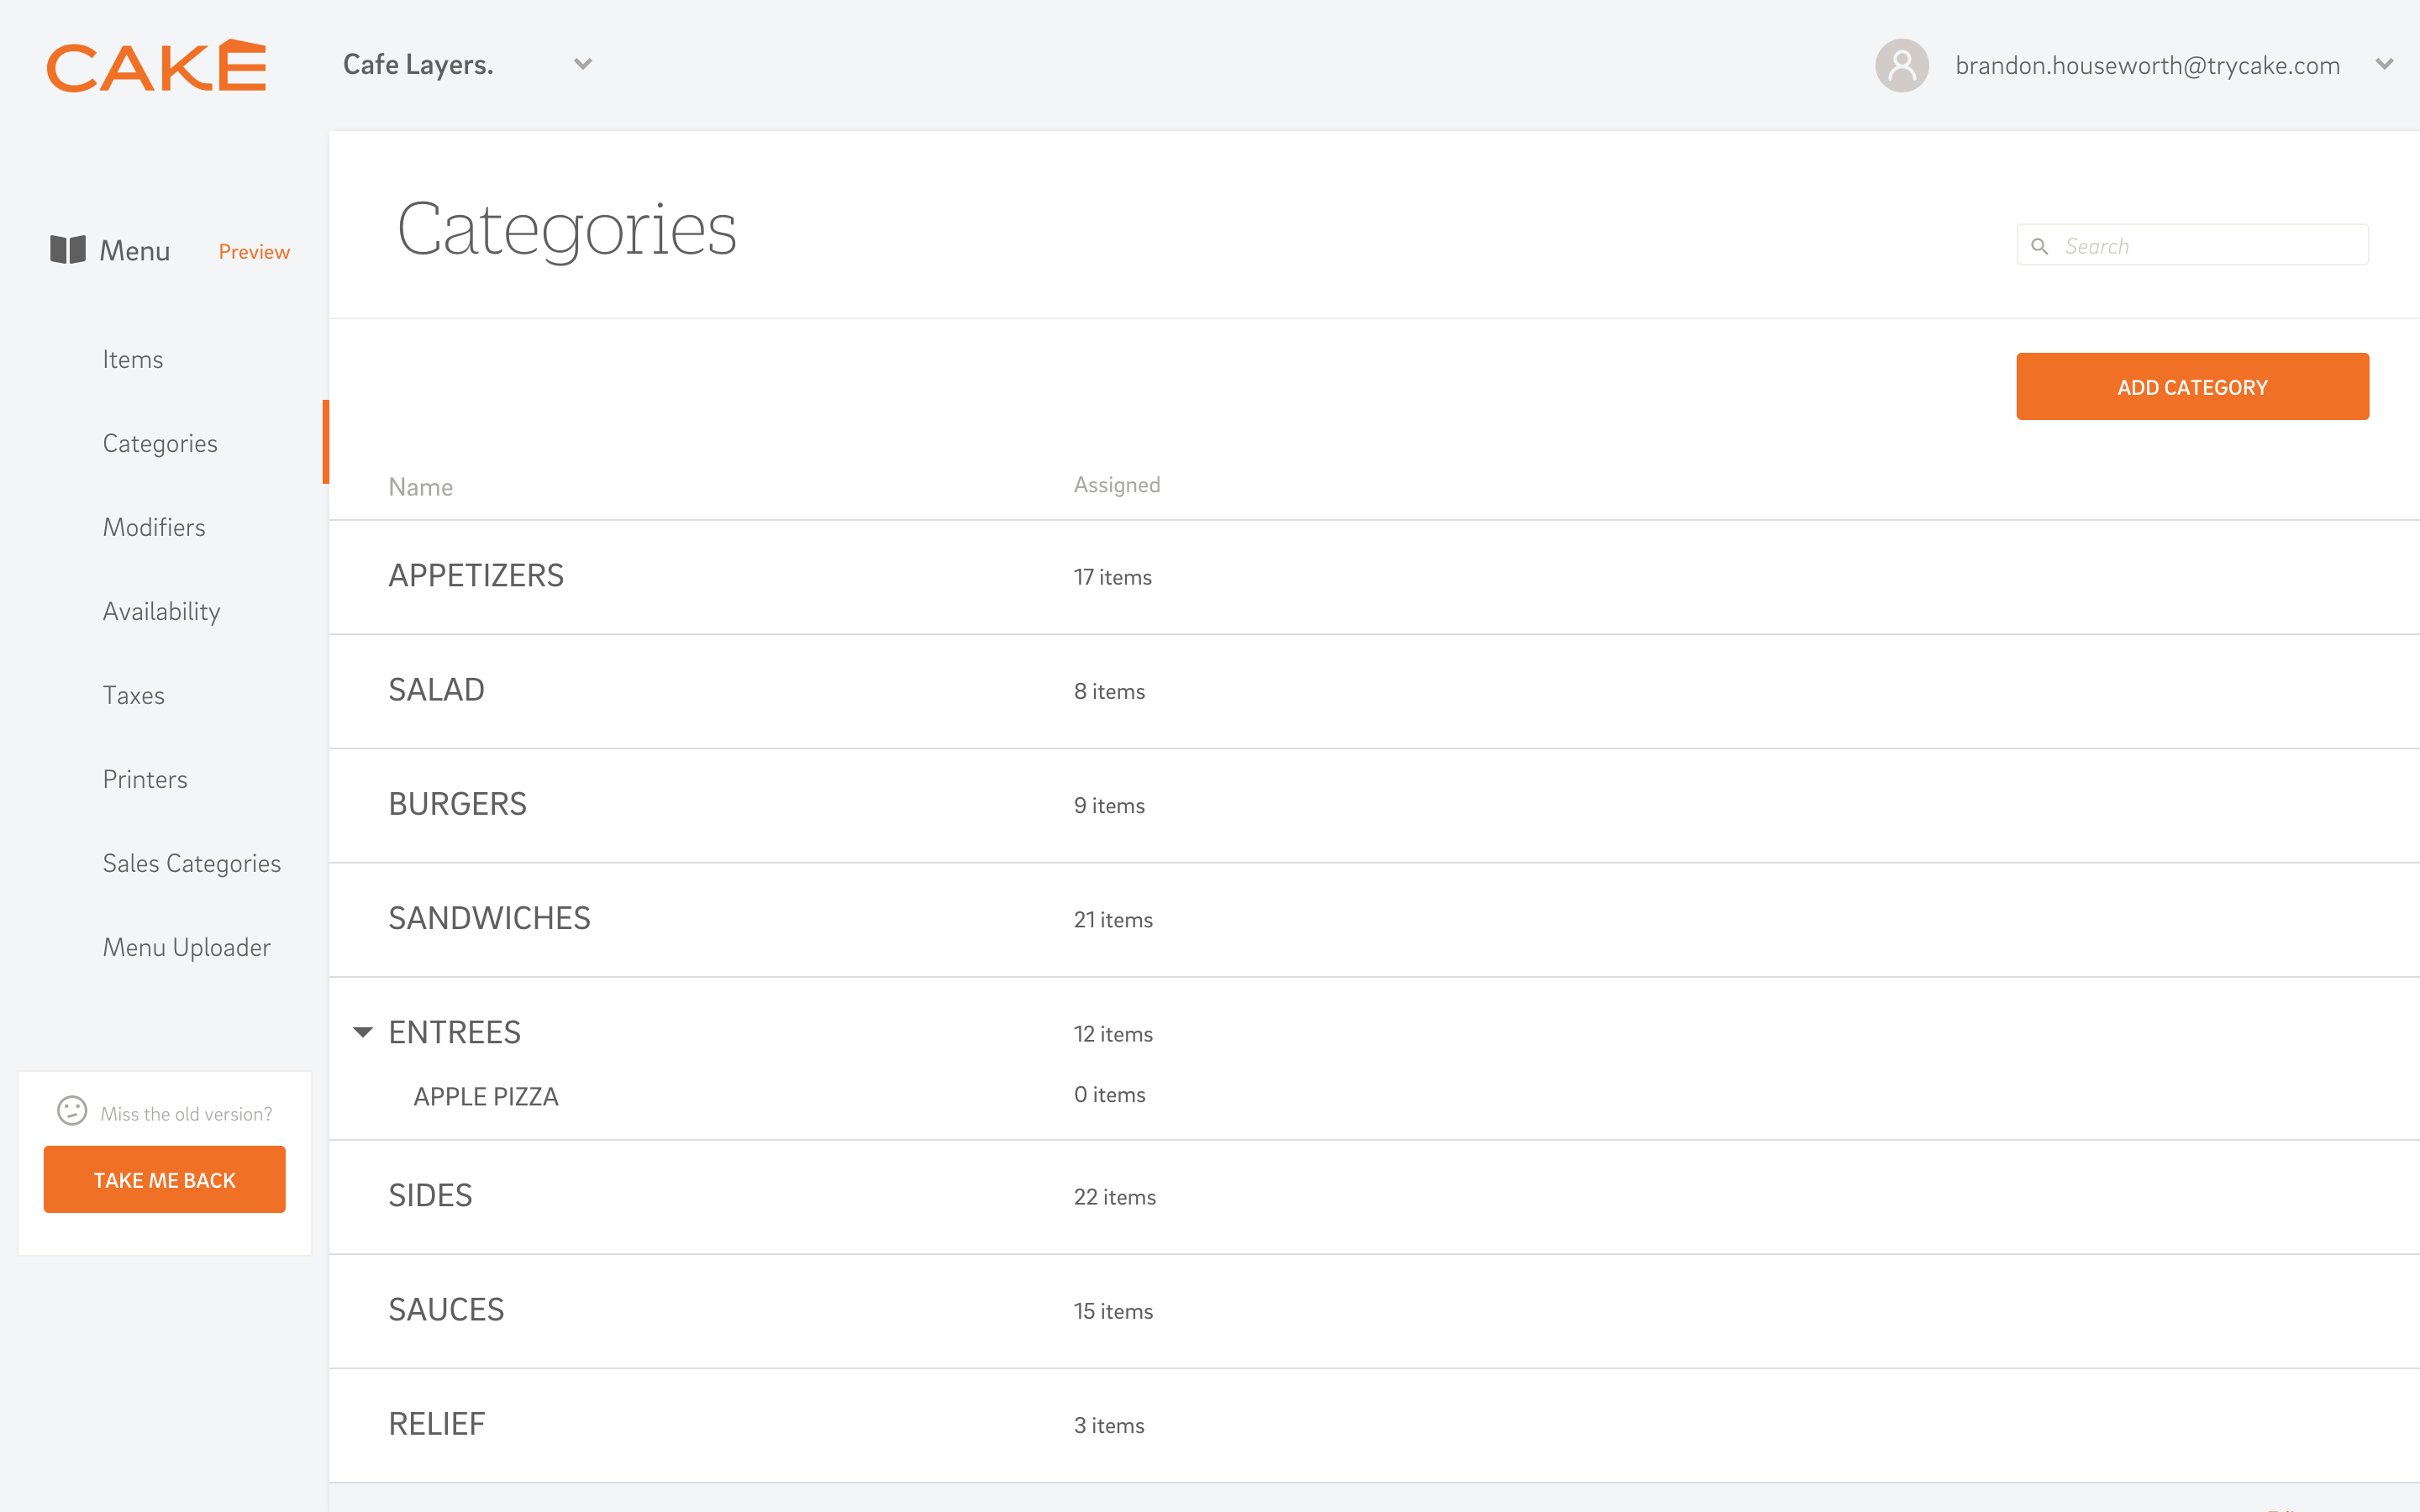Open Availability settings
Screen dimensions: 2420x1512
(x=162, y=611)
